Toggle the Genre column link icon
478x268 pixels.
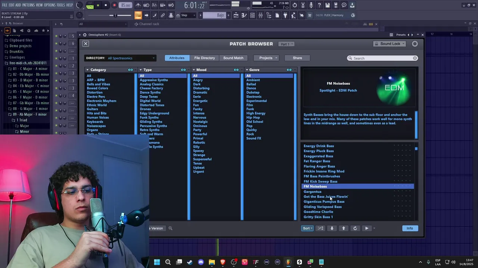(289, 70)
